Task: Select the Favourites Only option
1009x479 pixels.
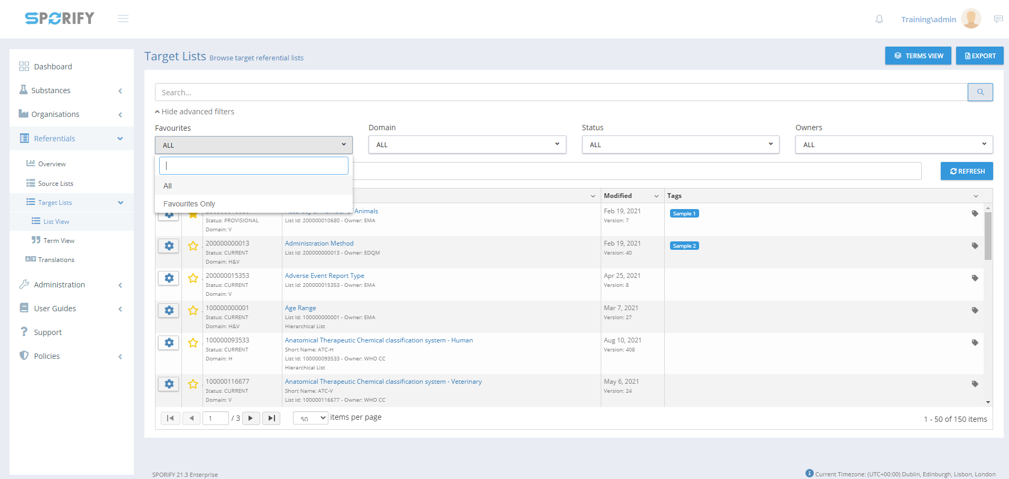Action: tap(189, 204)
